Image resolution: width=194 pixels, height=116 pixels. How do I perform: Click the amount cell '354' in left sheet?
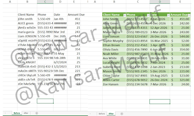(74, 49)
